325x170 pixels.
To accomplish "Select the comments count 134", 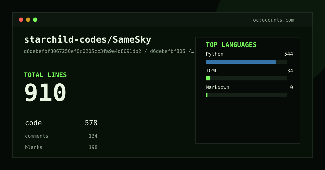I will point(93,136).
